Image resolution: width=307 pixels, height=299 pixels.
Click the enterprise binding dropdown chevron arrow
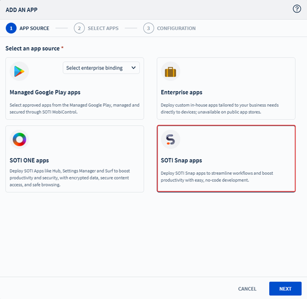pyautogui.click(x=134, y=68)
